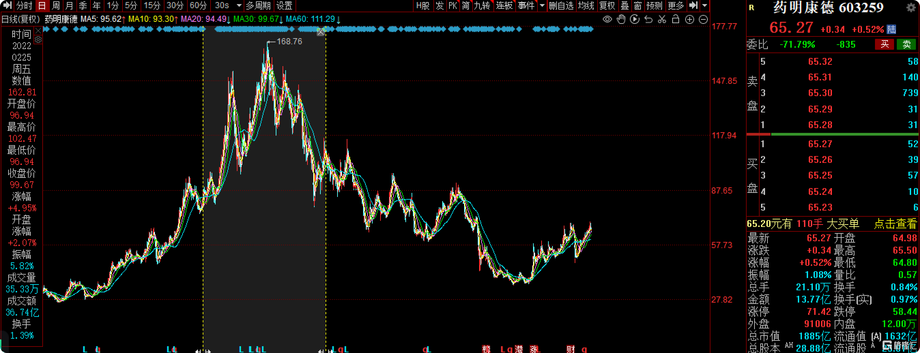
Task: Toggle the 连板 indicator
Action: (504, 5)
